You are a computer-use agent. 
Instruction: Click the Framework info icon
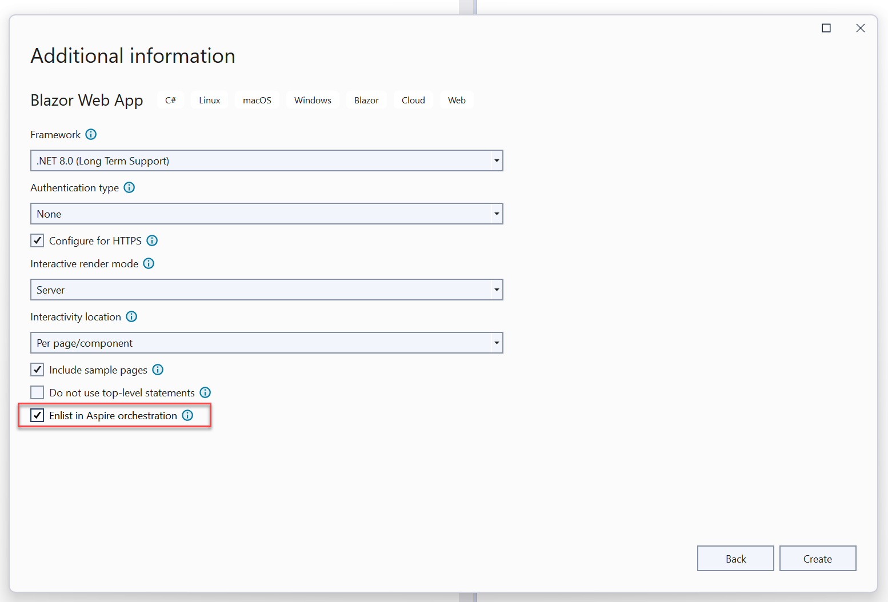click(x=91, y=134)
